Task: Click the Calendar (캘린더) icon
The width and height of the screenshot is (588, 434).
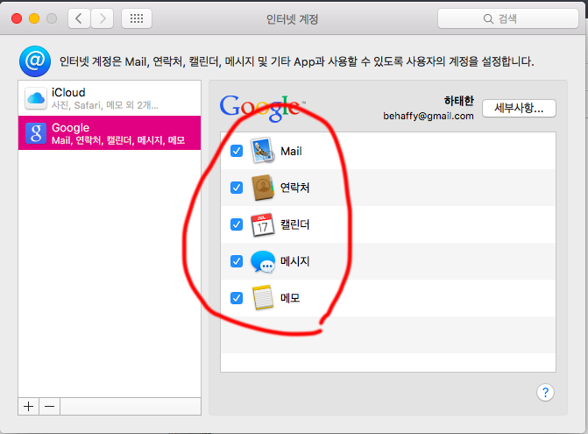Action: point(263,224)
